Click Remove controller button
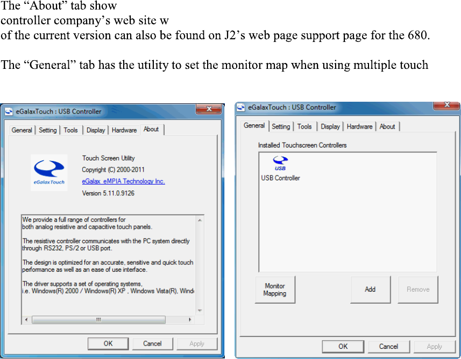 pos(418,290)
